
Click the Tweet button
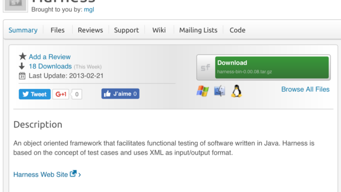35,94
